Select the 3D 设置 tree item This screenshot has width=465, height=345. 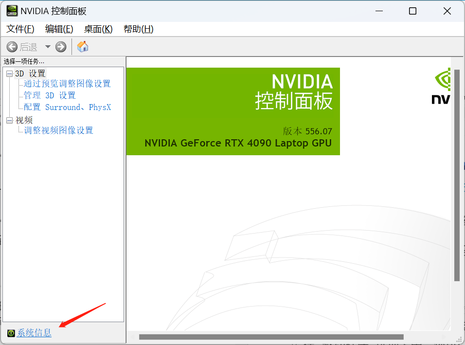tap(30, 73)
